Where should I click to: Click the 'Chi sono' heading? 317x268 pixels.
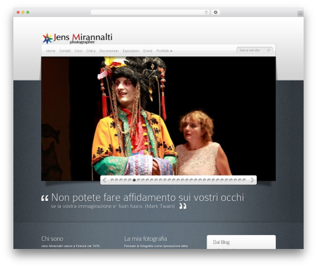(x=52, y=239)
